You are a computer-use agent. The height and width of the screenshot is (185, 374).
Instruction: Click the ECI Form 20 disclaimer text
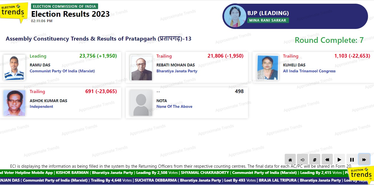pyautogui.click(x=181, y=166)
